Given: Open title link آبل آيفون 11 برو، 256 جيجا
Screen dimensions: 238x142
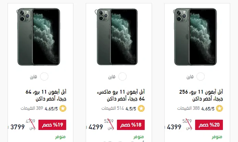Looking at the screenshot, I should point(201,95).
